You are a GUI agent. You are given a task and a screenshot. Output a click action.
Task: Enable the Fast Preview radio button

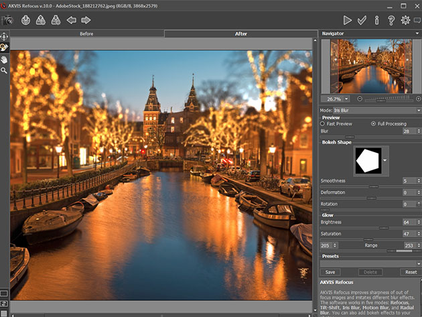323,124
